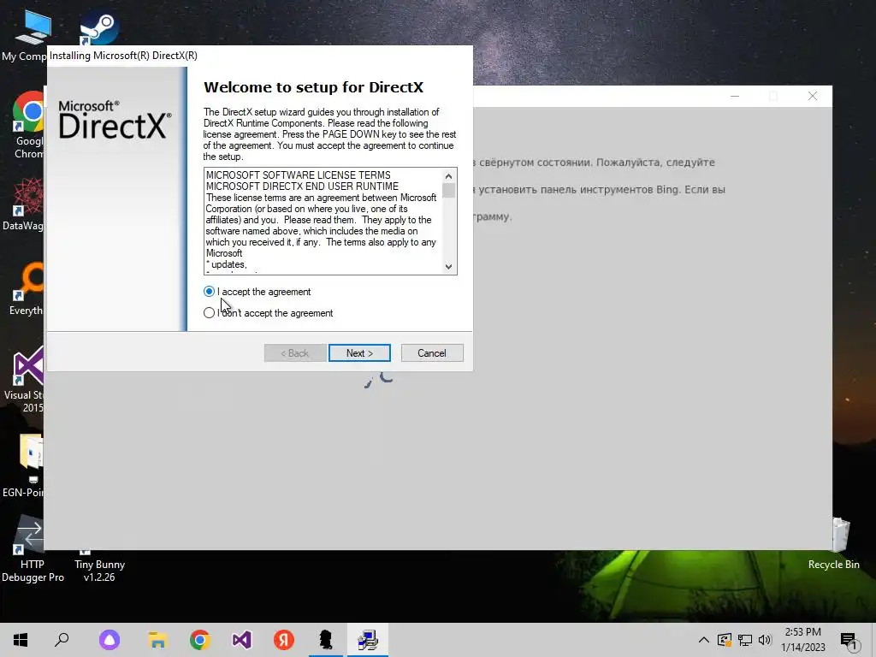Viewport: 876px width, 657px height.
Task: Click the license scrollbar thumb
Action: [x=448, y=191]
